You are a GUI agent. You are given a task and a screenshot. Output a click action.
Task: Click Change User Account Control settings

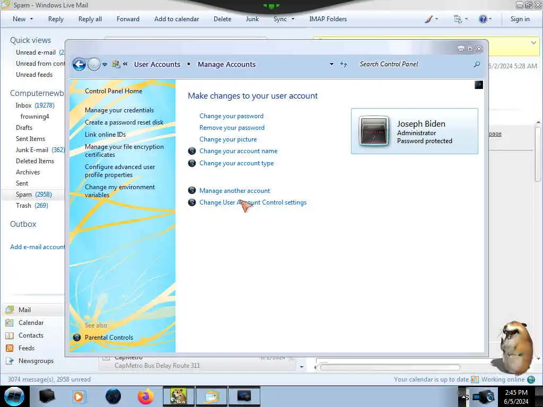coord(253,202)
